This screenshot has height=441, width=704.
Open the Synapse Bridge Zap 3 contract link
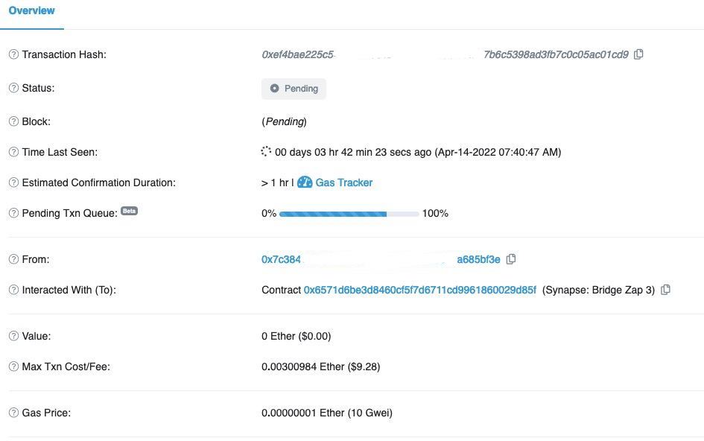(x=419, y=290)
